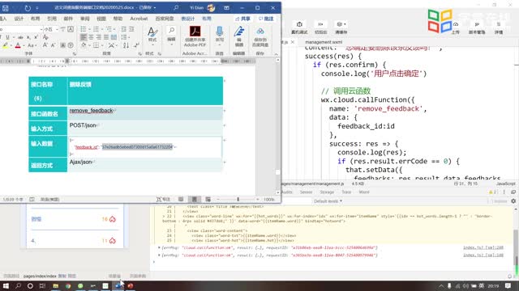Image resolution: width=519 pixels, height=291 pixels.
Task: Align paragraph left
Action: pyautogui.click(x=84, y=37)
